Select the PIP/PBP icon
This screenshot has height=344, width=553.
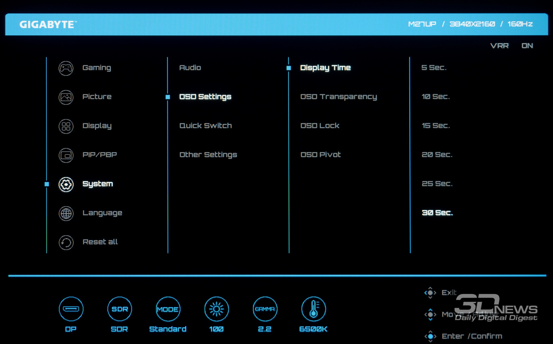[66, 155]
